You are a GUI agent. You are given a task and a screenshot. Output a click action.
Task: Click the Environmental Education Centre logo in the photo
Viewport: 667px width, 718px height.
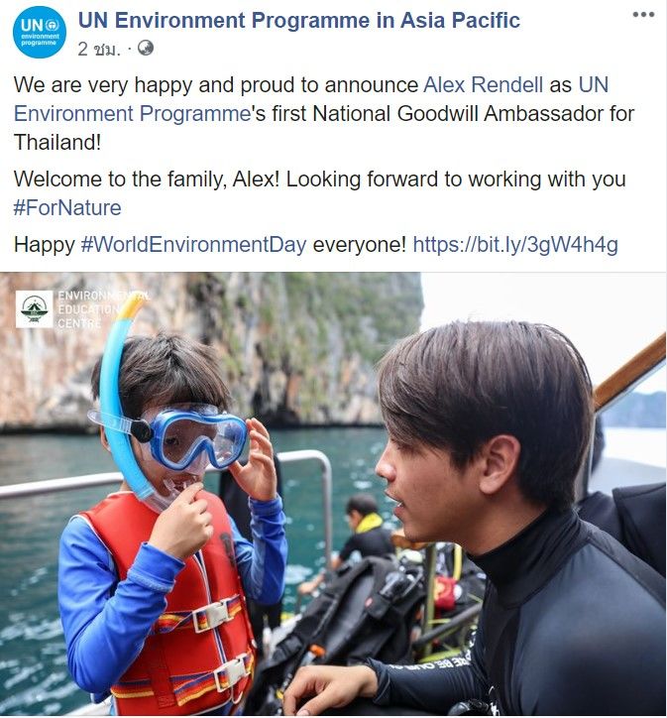click(35, 308)
